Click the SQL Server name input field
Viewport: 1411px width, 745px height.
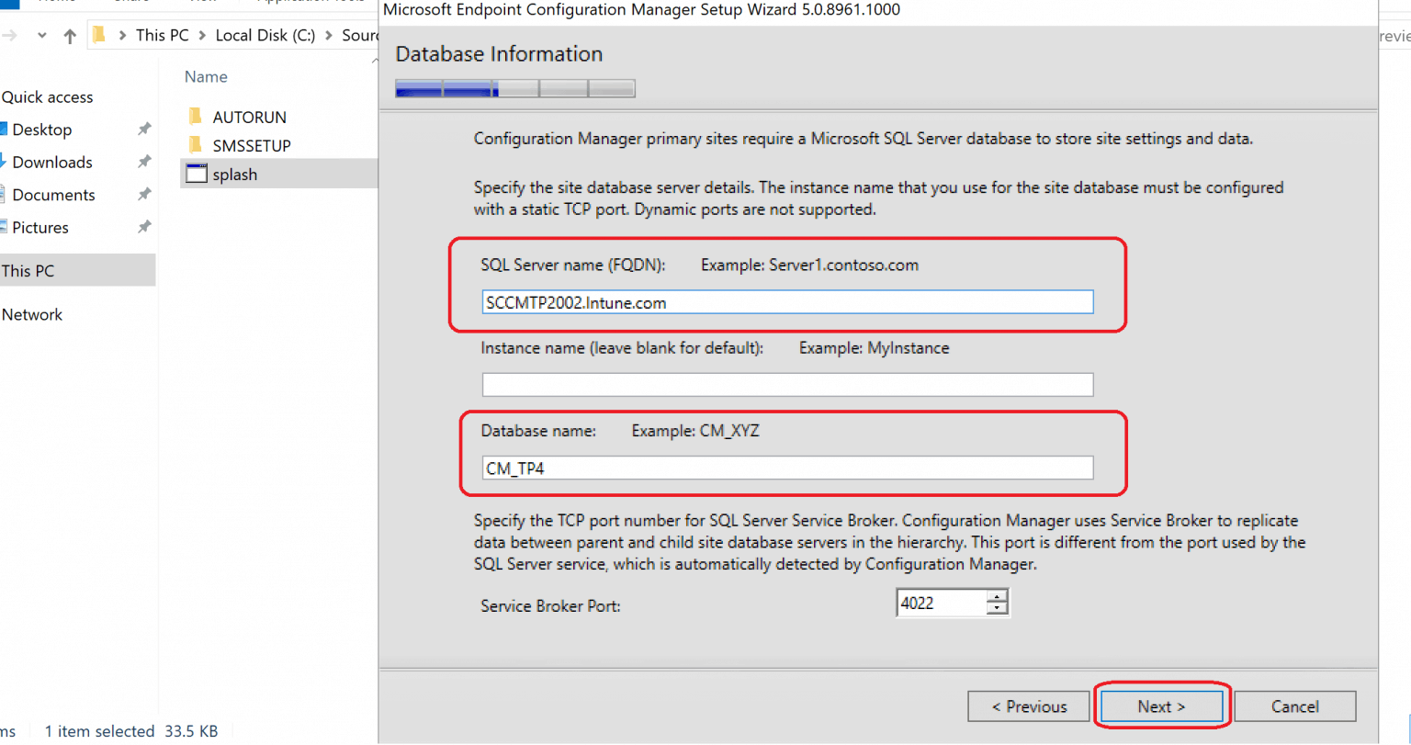[x=787, y=302]
